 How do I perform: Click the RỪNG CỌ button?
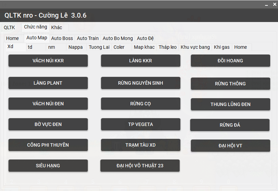point(141,104)
